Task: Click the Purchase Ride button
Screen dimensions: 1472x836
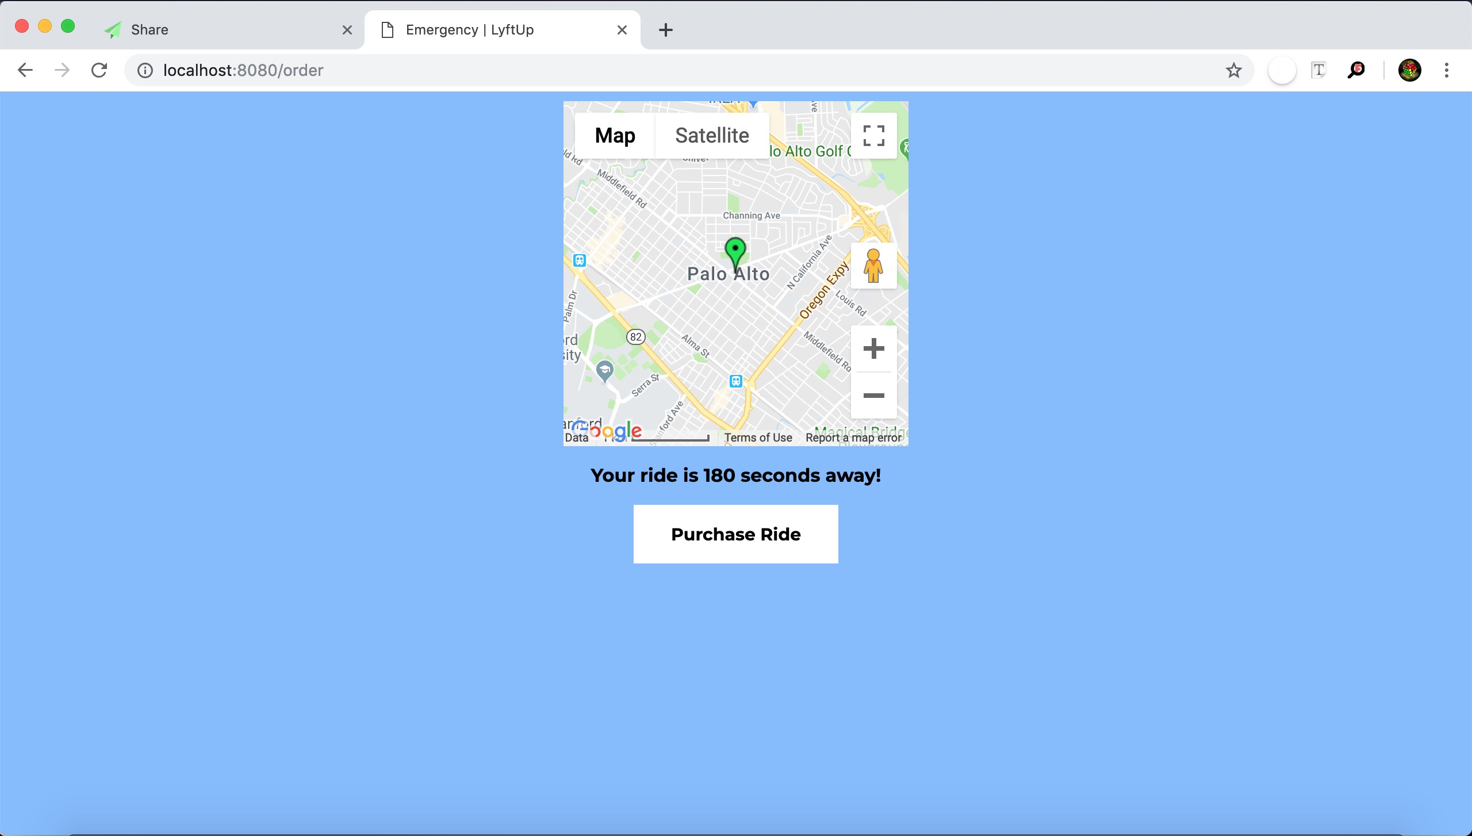Action: point(735,534)
